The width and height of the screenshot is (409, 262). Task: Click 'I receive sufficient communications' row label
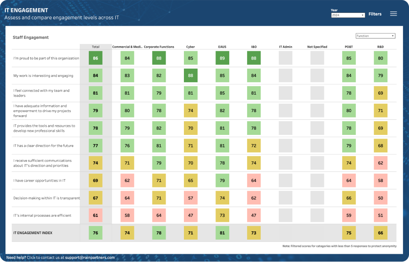coord(42,163)
